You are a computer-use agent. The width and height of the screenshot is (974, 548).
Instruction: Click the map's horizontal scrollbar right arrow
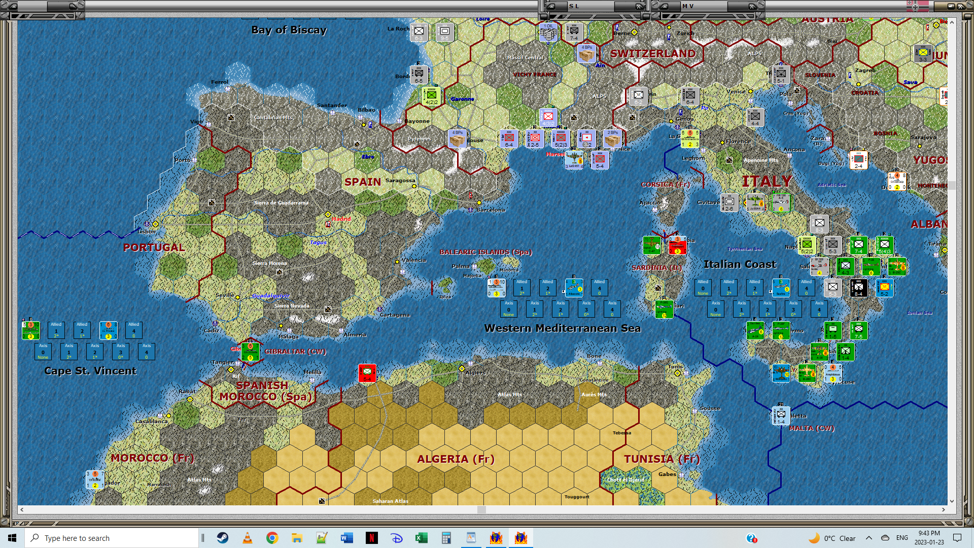tap(944, 509)
